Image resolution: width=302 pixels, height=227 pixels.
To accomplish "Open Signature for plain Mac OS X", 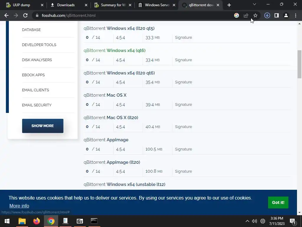I will pos(183,104).
